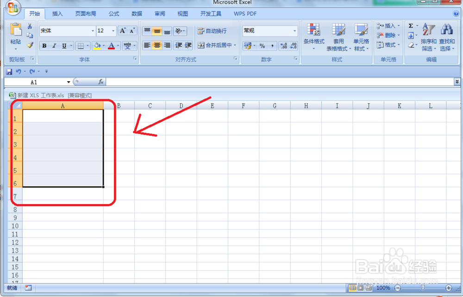Click the accounting currency format icon

click(247, 46)
